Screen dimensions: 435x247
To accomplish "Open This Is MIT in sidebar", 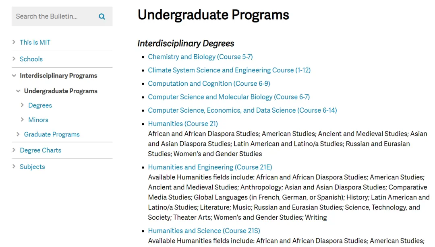I will coord(35,42).
